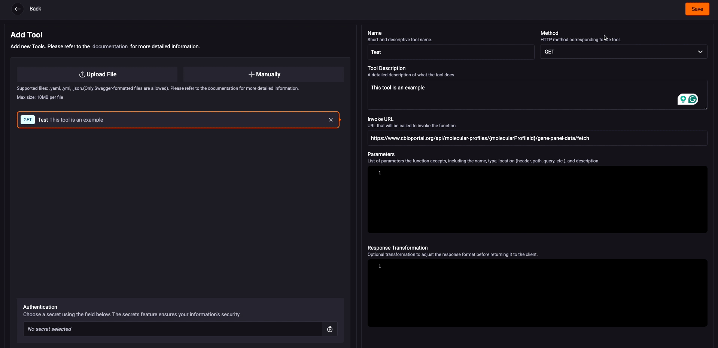Open the documentation link
This screenshot has height=348, width=718.
110,46
